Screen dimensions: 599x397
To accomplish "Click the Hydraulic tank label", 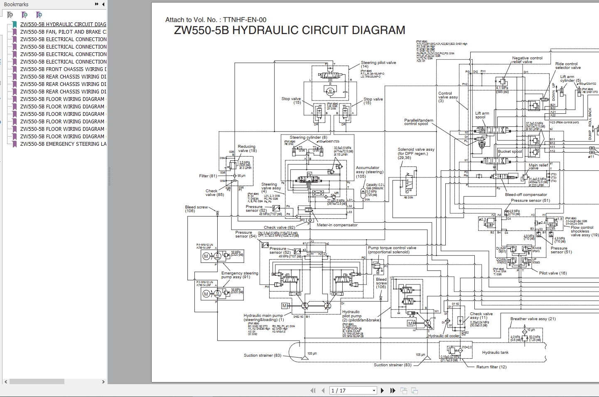I will pyautogui.click(x=495, y=353).
